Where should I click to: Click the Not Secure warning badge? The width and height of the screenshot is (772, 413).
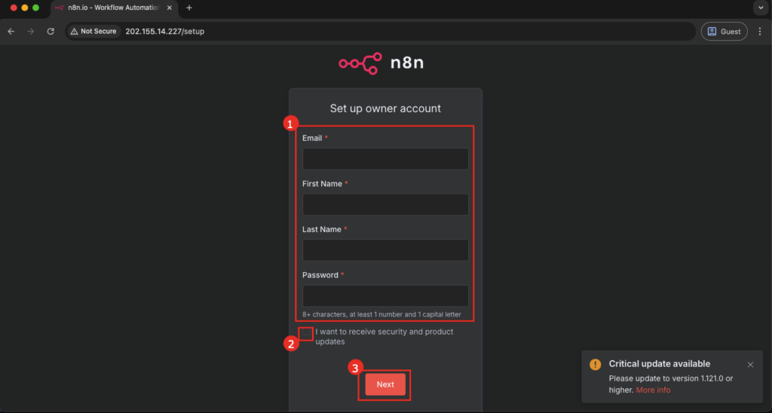(x=94, y=32)
